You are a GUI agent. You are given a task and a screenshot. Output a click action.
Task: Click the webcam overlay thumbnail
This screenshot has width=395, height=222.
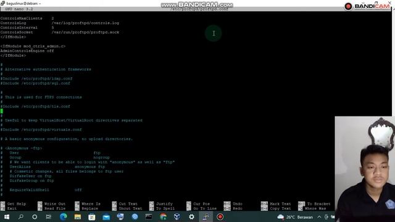[365, 169]
